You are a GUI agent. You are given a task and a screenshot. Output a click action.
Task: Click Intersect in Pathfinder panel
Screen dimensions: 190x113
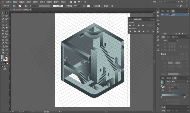pos(139,25)
